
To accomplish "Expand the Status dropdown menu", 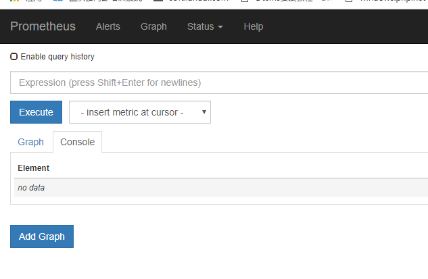I will click(205, 26).
